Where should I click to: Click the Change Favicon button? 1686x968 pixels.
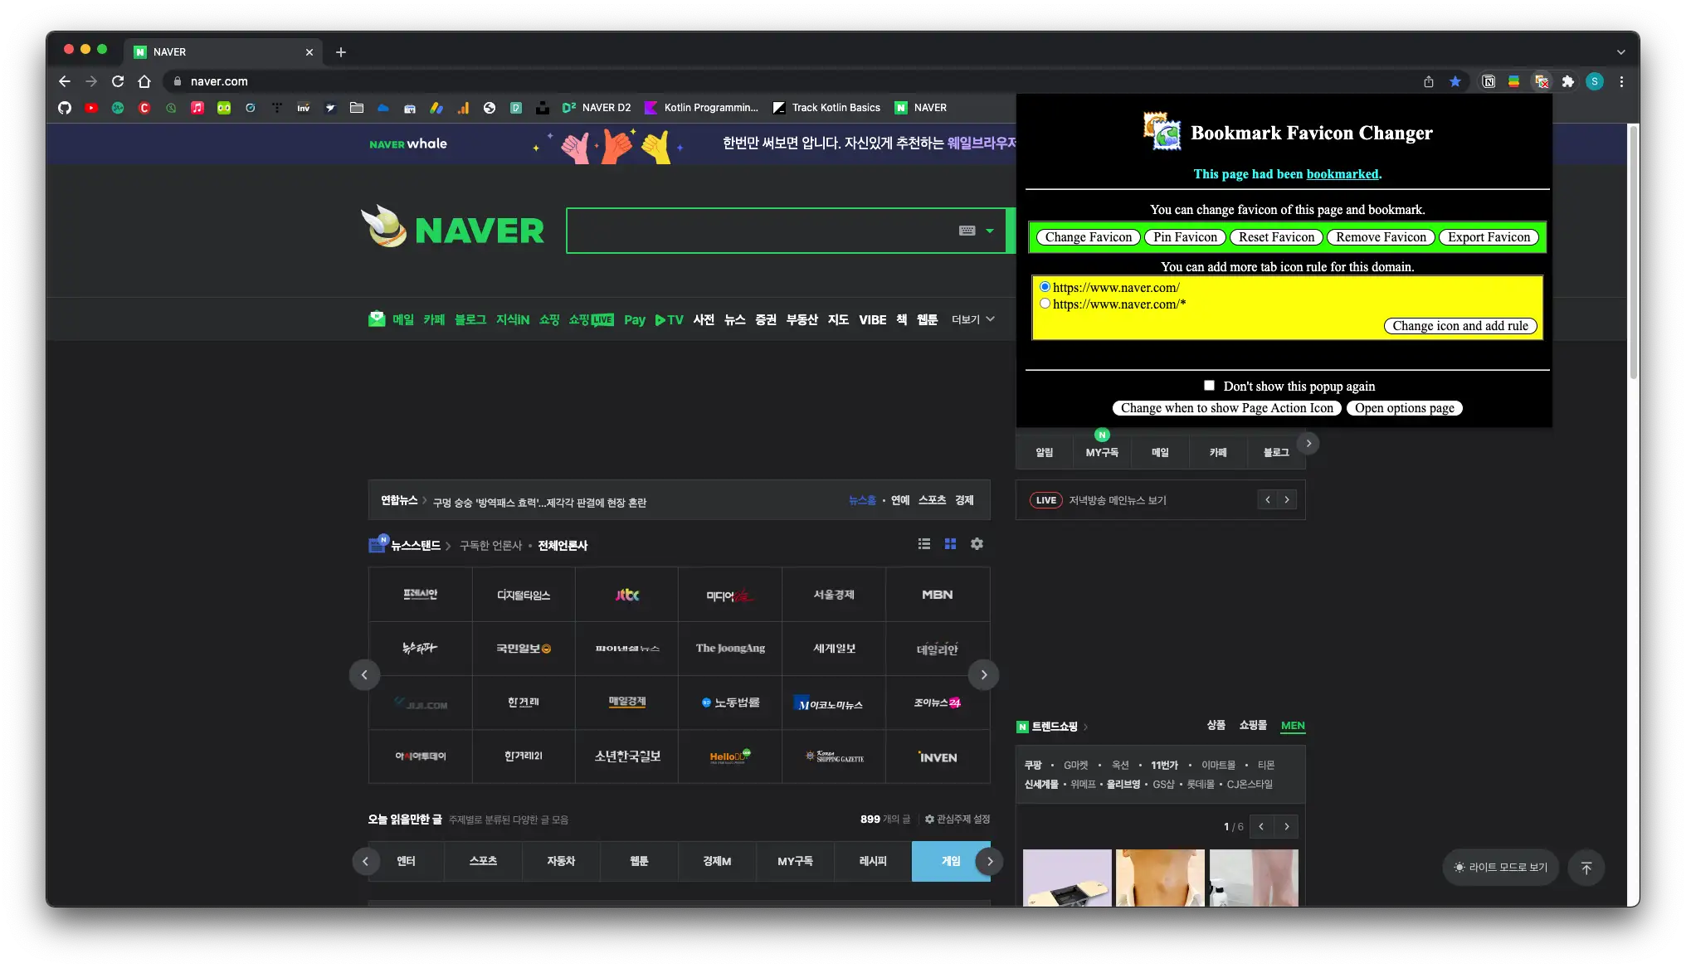point(1088,237)
